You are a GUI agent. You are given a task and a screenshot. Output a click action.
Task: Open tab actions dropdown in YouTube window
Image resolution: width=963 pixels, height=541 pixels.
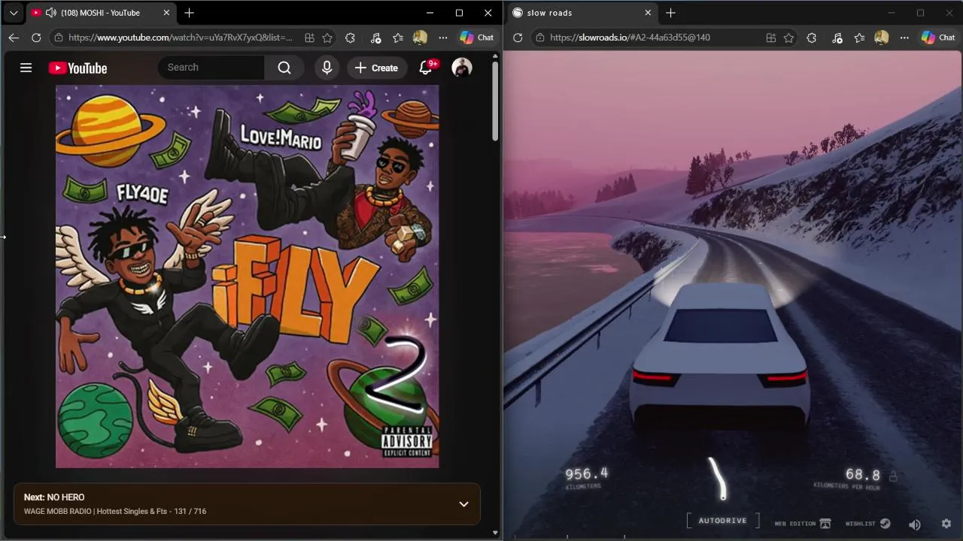point(14,13)
